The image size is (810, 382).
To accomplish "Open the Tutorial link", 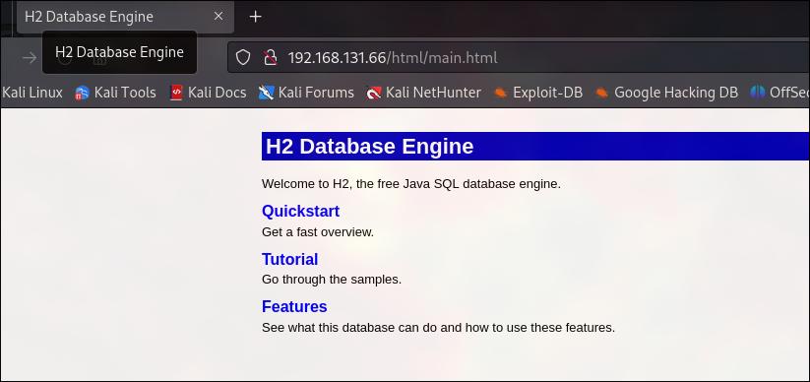I will (289, 259).
